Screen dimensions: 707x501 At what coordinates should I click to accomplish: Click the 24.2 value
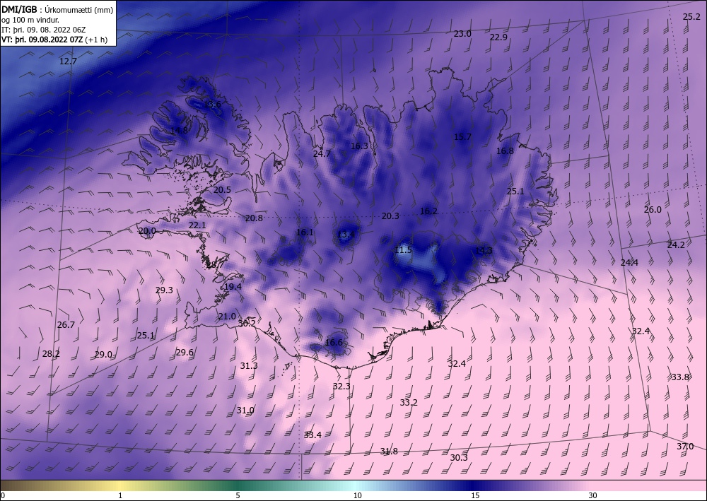[676, 245]
